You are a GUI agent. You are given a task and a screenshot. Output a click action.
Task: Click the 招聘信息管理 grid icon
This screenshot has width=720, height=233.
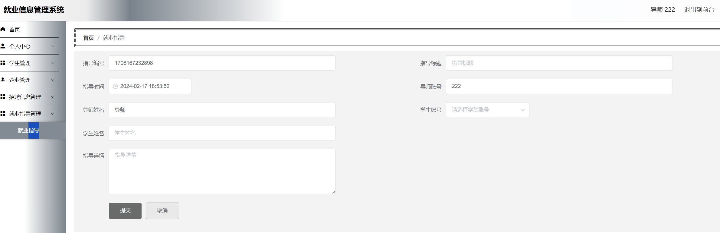[3, 97]
